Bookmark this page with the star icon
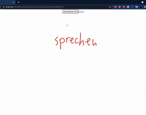Viewport: 146px width, 115px height. pos(110,7)
